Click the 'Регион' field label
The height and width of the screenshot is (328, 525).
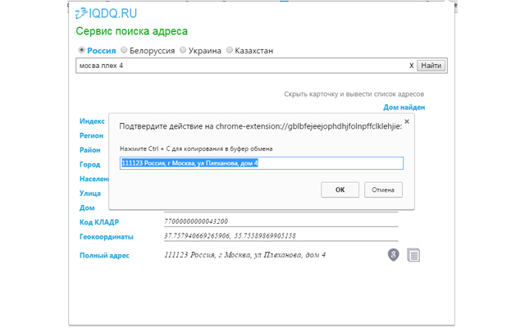91,135
